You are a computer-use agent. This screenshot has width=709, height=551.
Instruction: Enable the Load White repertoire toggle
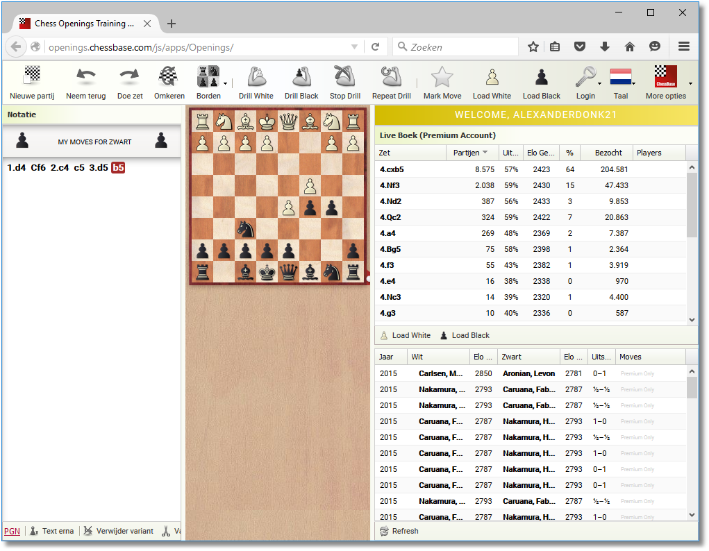point(492,75)
